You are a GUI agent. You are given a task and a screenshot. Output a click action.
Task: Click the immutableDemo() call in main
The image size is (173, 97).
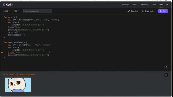pos(16,35)
